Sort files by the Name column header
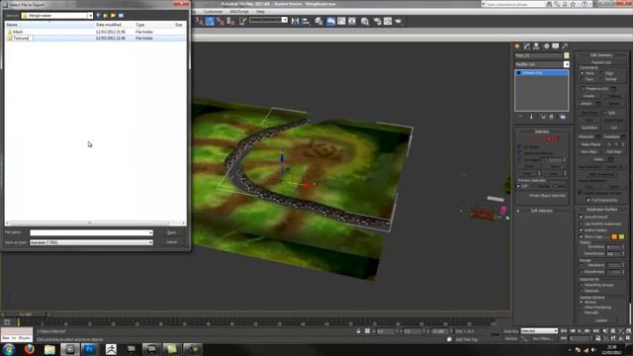The height and width of the screenshot is (356, 633). pyautogui.click(x=49, y=25)
